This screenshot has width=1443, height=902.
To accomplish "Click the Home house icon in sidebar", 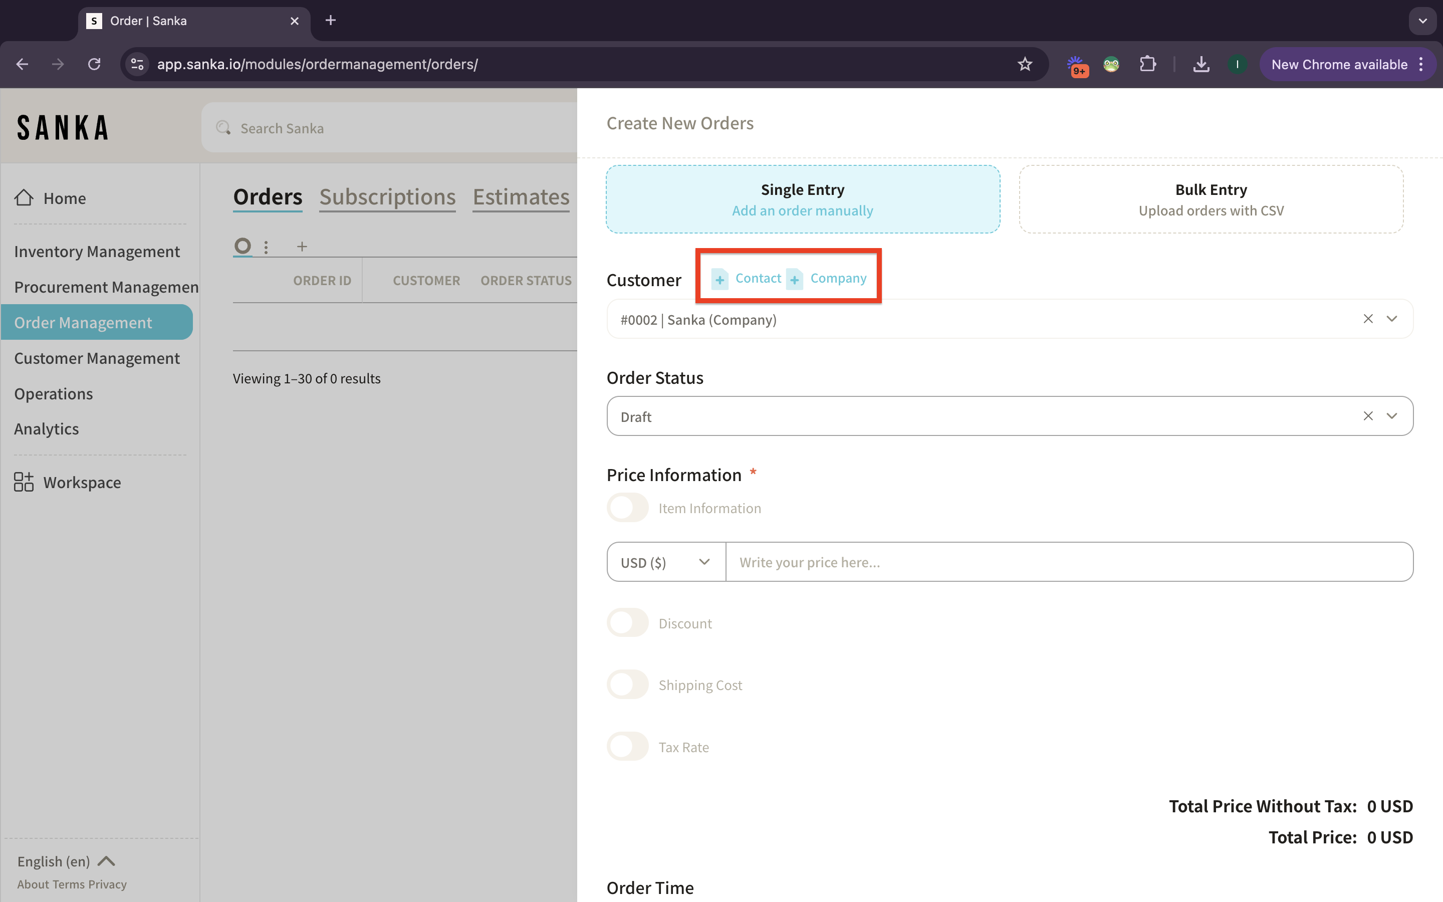I will 24,197.
